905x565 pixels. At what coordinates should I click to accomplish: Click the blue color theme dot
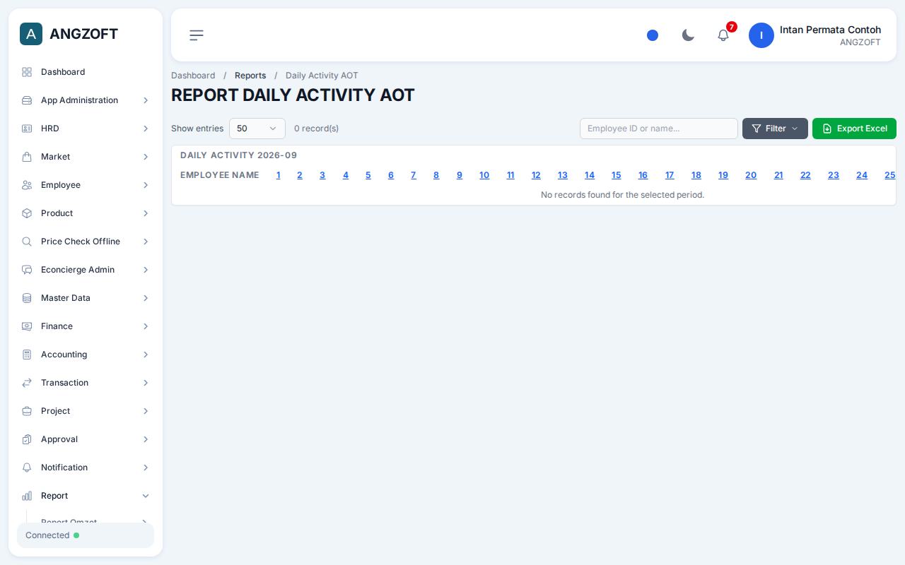[x=653, y=35]
